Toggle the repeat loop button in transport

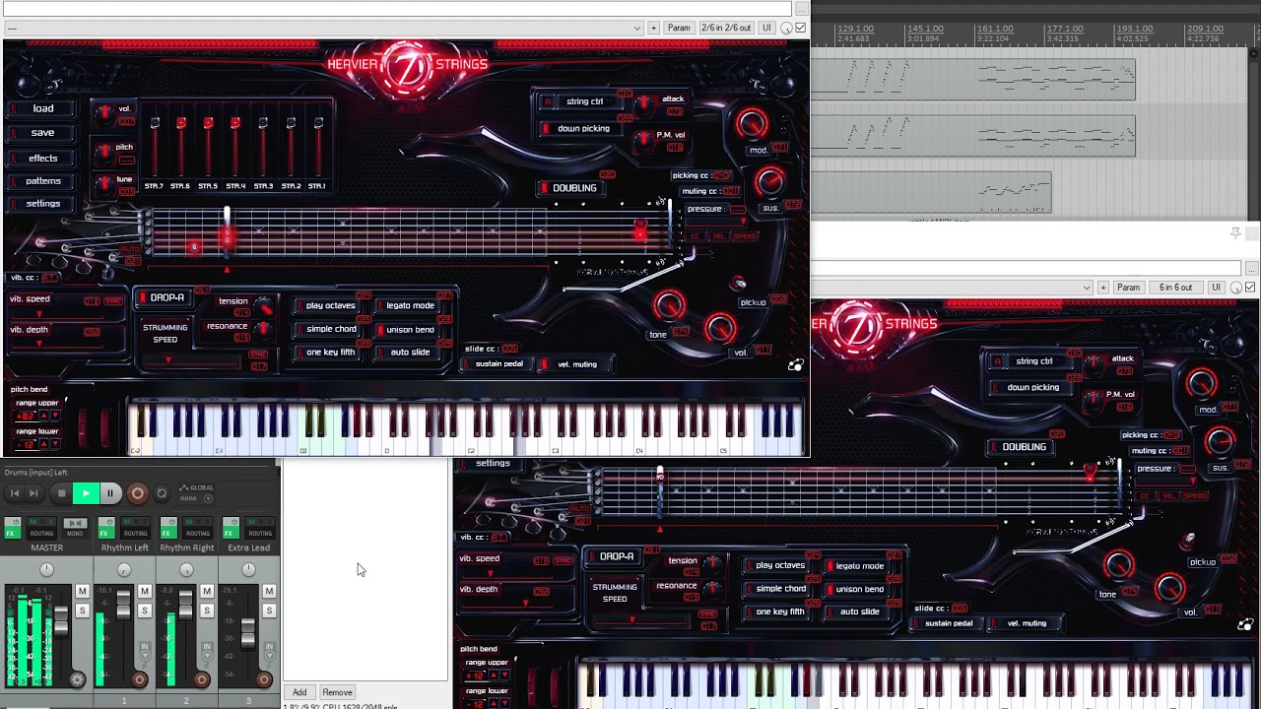point(162,493)
